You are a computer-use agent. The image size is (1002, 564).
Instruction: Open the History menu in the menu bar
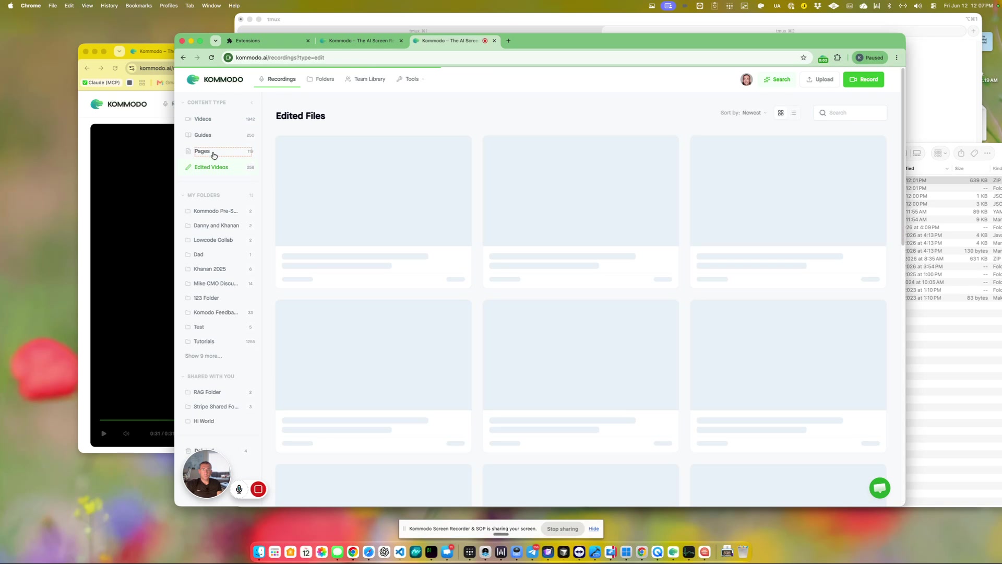tap(109, 6)
